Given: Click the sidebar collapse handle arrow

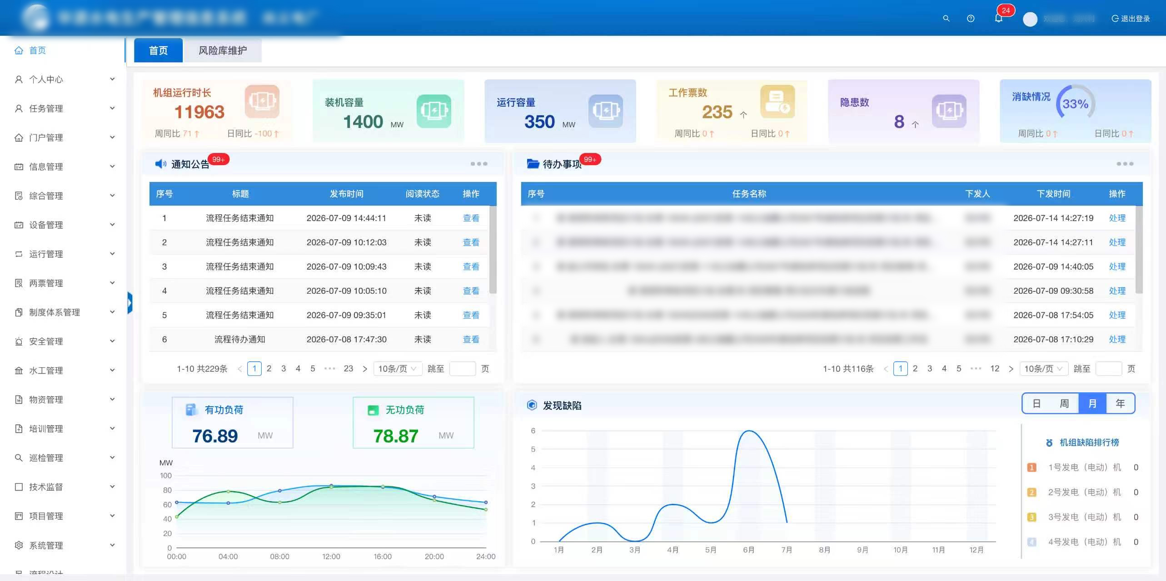Looking at the screenshot, I should tap(130, 302).
